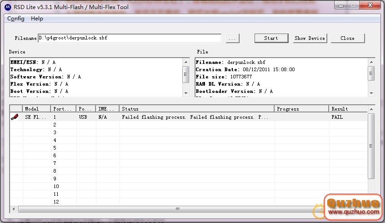The height and width of the screenshot is (223, 385).
Task: Select port row 9 in device list
Action: (189, 179)
